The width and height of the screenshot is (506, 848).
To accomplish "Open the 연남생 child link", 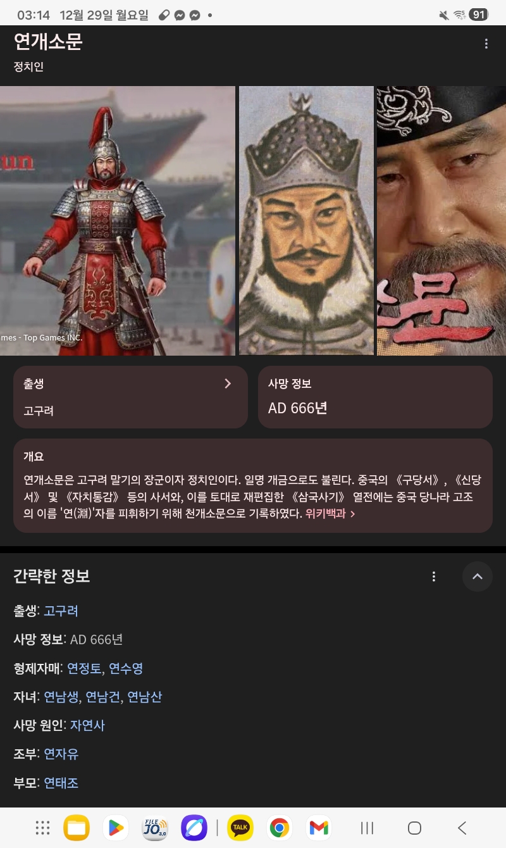I will (x=61, y=697).
